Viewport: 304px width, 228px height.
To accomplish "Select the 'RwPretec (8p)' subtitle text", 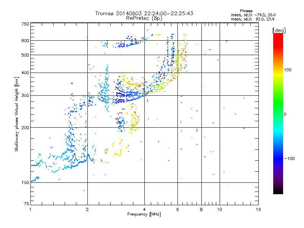I will click(x=144, y=18).
